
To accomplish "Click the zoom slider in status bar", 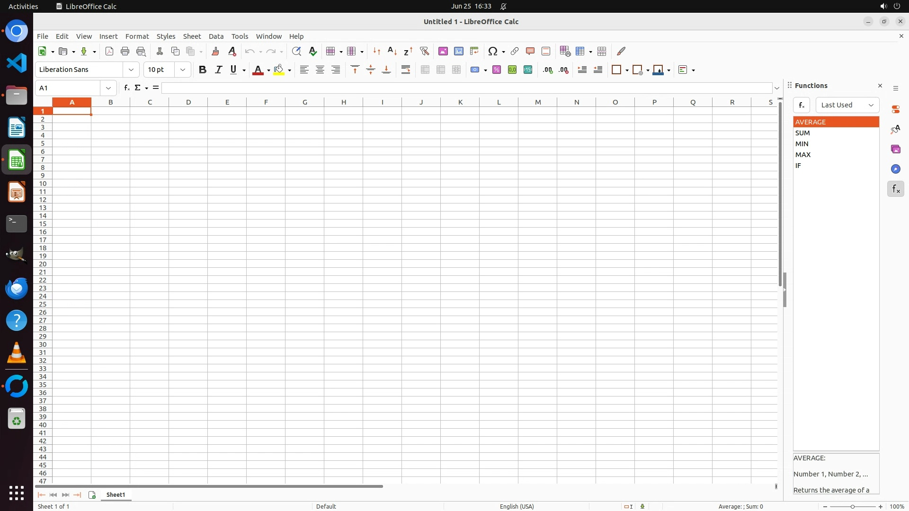I will 853,506.
